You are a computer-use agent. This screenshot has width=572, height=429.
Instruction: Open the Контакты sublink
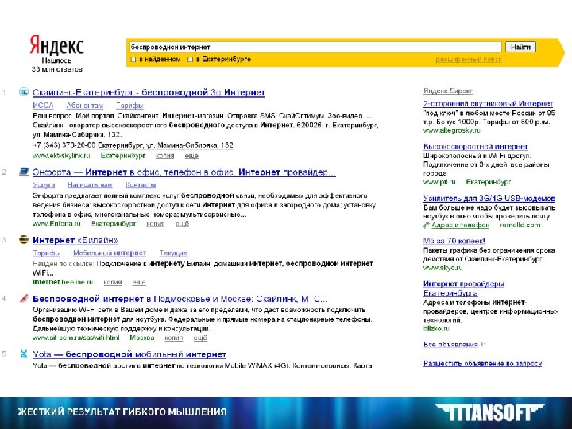(x=141, y=185)
